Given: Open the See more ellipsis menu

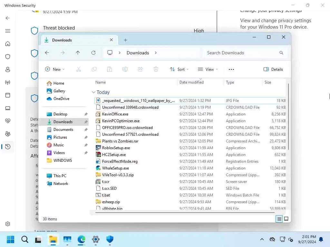Looking at the screenshot, I should [231, 69].
